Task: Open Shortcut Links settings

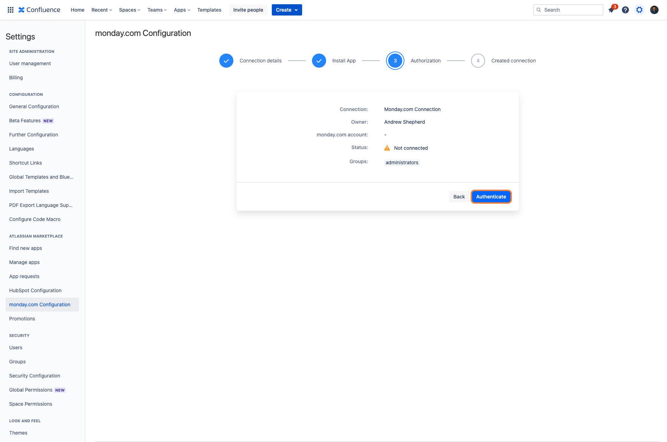Action: click(42, 163)
